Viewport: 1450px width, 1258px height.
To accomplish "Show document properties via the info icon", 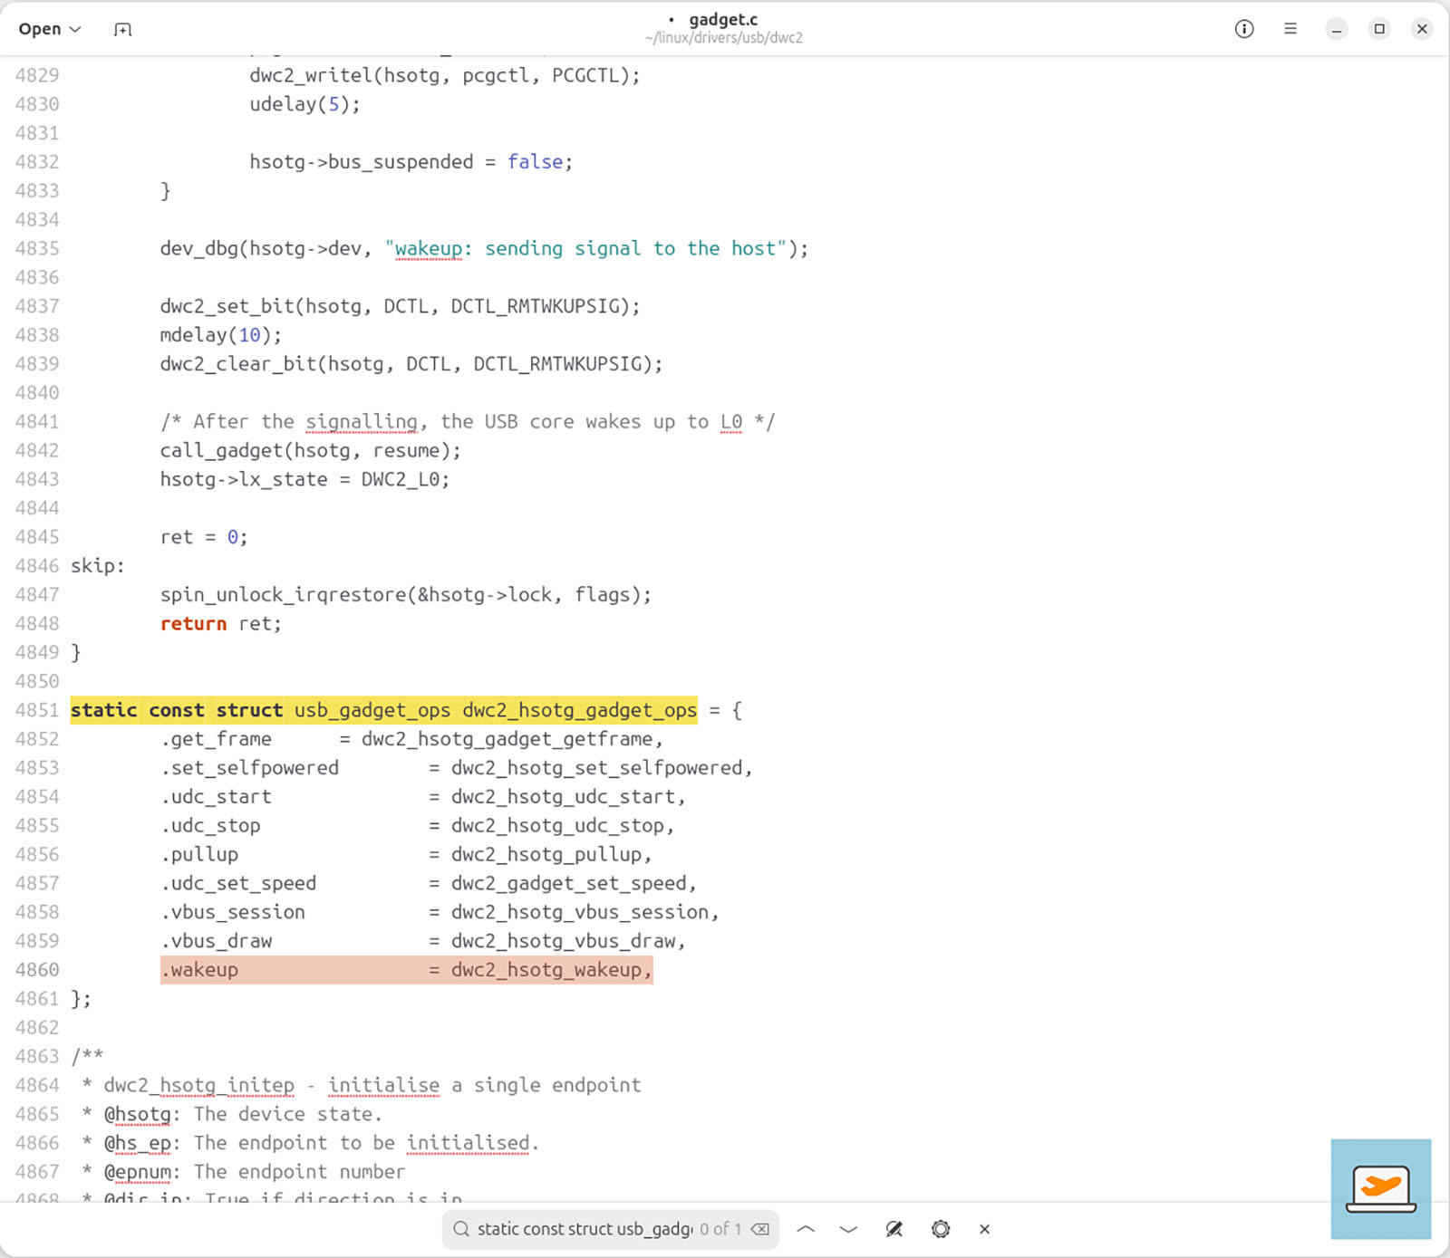I will (1244, 29).
